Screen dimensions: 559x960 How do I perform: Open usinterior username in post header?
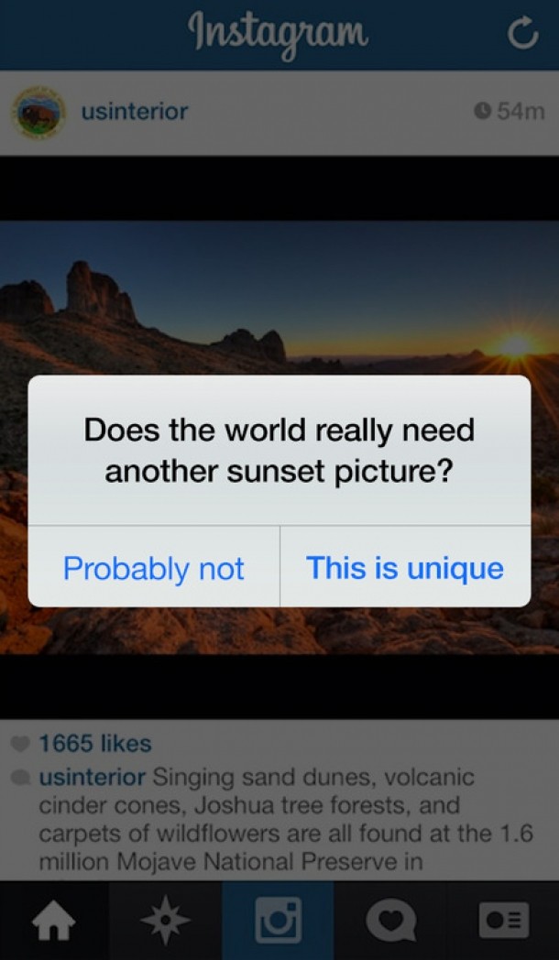coord(134,112)
